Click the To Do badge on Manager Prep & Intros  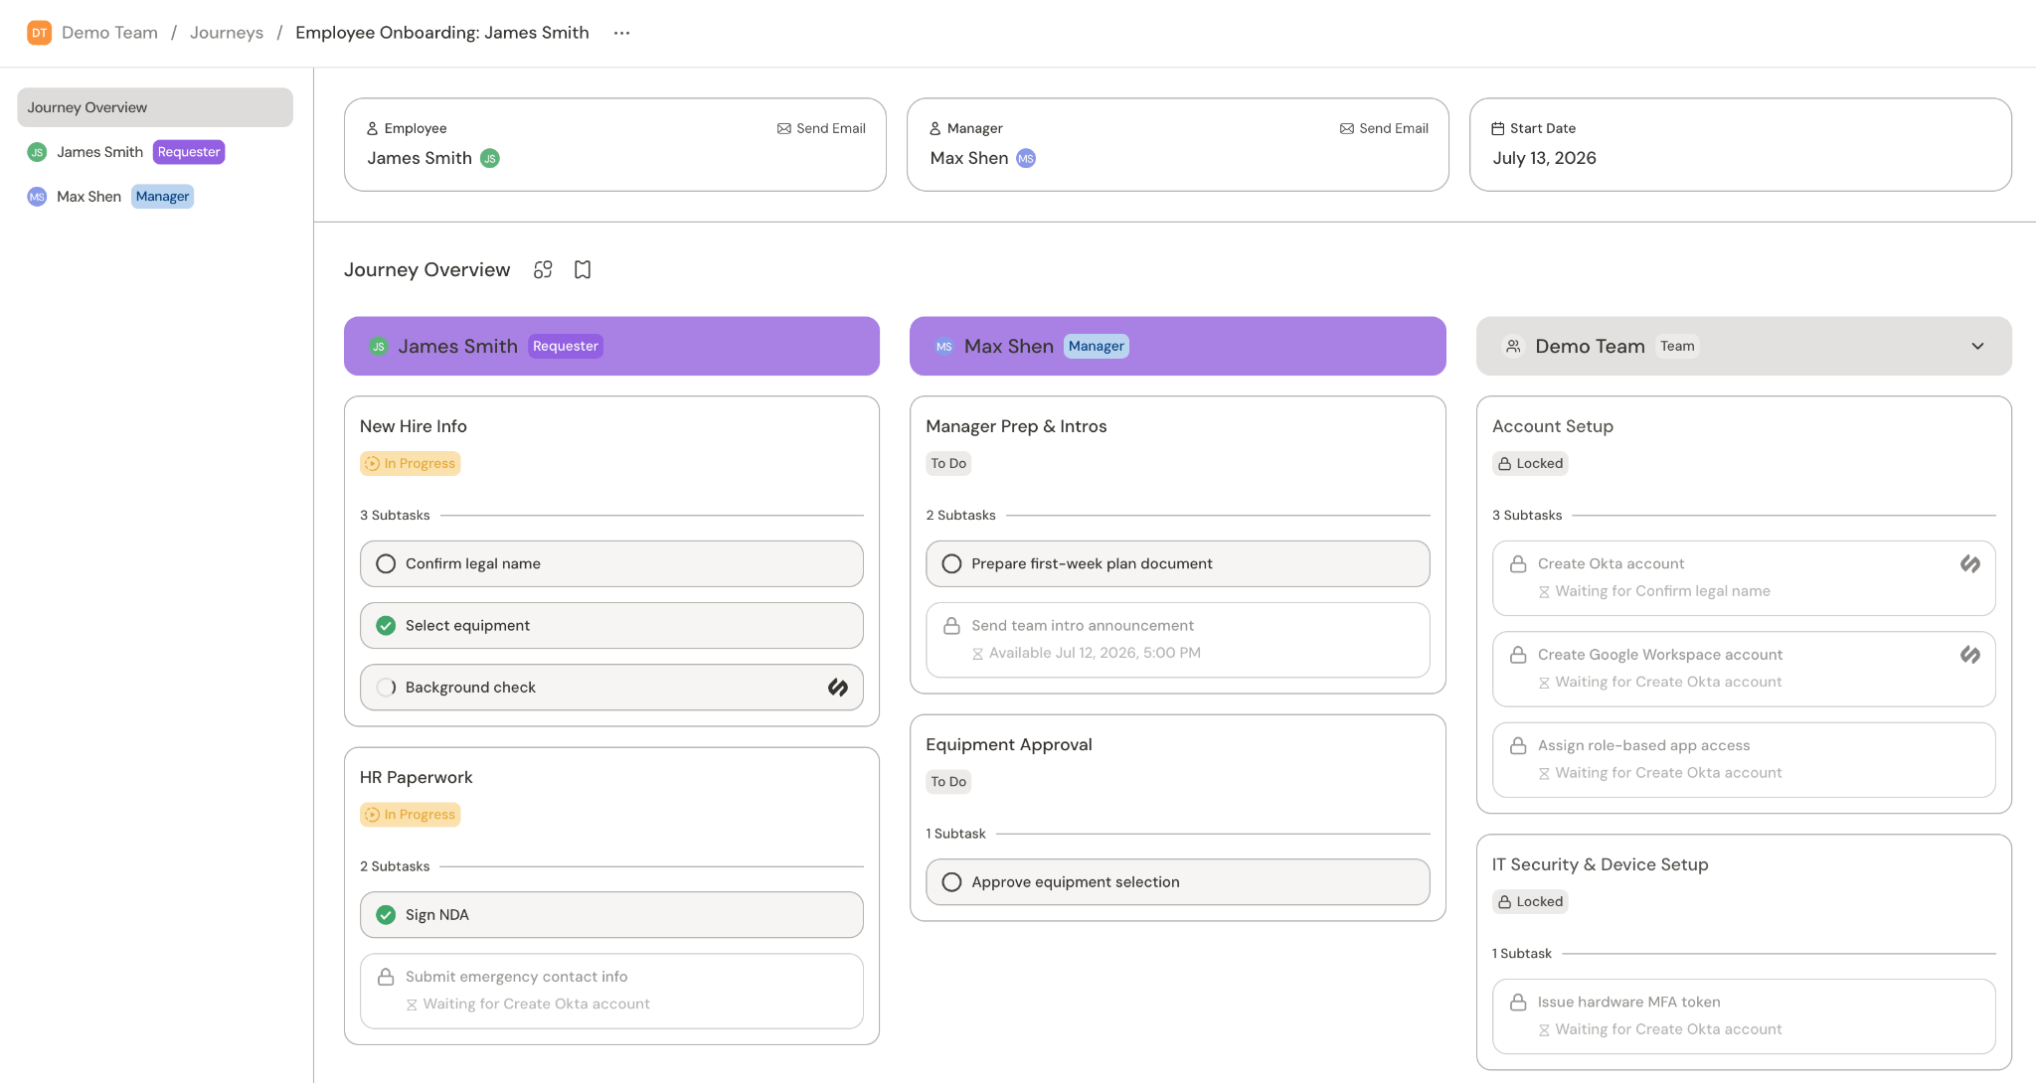click(x=948, y=463)
